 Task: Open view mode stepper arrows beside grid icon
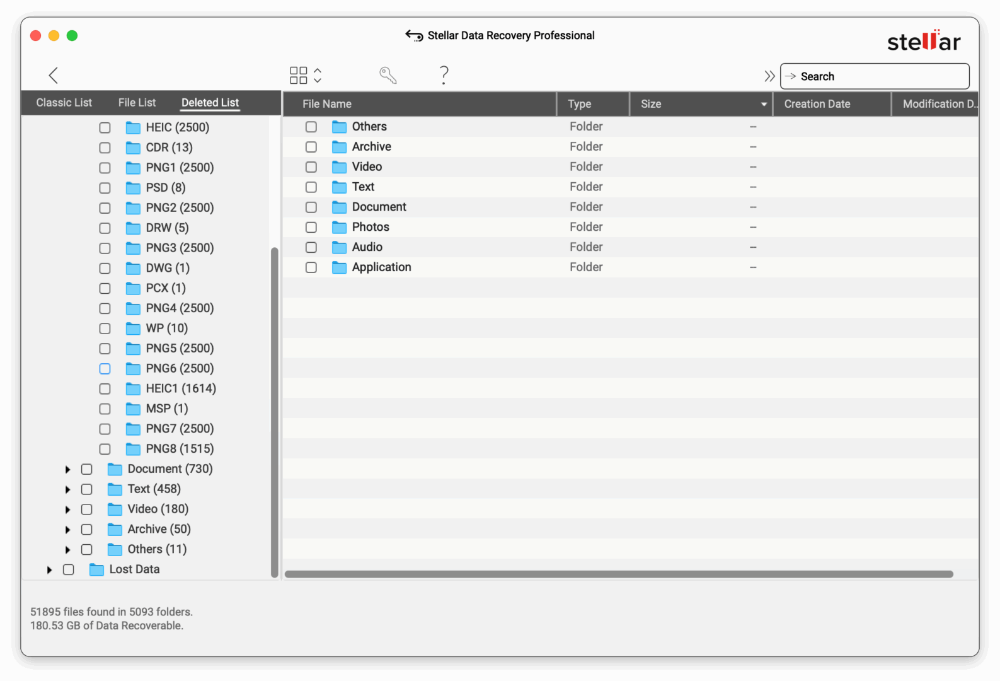pos(318,76)
